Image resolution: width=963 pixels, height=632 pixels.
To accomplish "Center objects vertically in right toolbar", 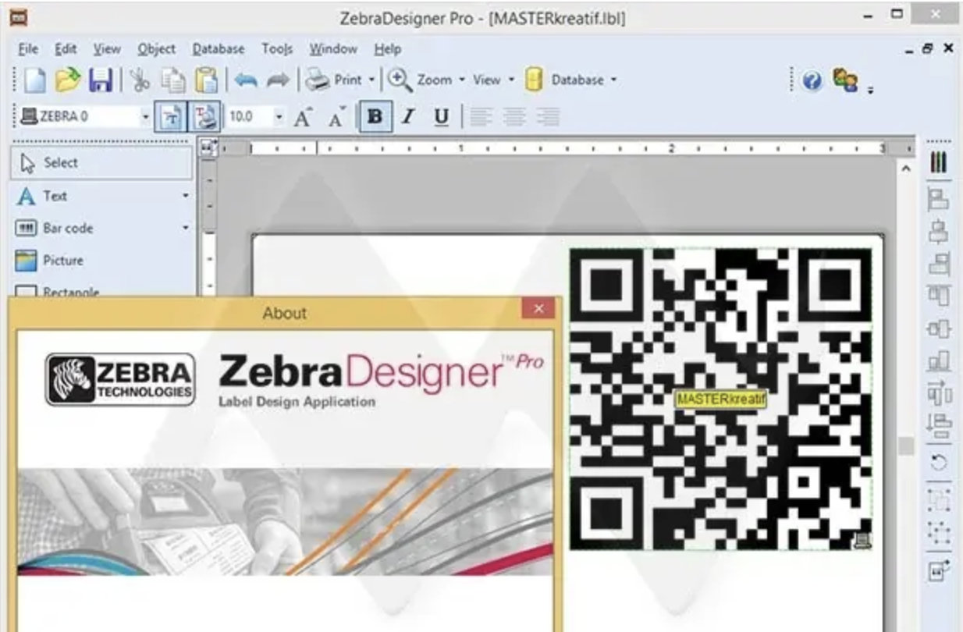I will coord(939,328).
